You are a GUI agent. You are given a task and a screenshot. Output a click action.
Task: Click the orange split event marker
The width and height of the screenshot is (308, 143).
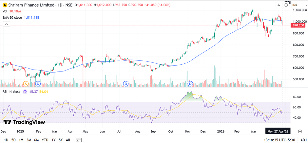(26, 84)
